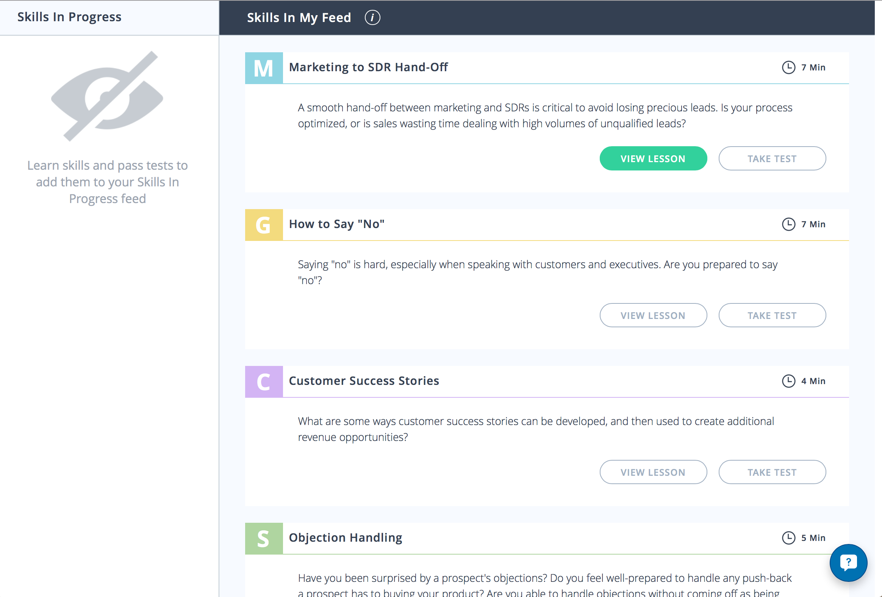
Task: Click the clock icon on Customer Success Stories
Action: [x=788, y=381]
